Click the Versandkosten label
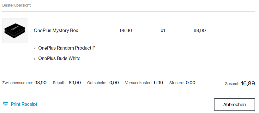Screen dimensions: 259x113 [139, 83]
